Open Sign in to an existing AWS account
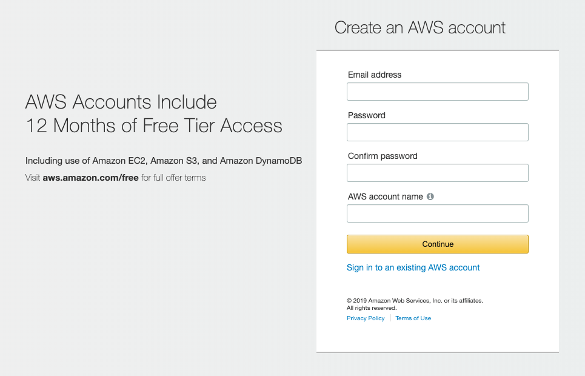This screenshot has height=376, width=585. [x=413, y=267]
